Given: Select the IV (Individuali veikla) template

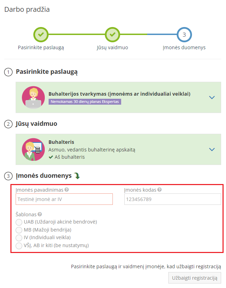Looking at the screenshot, I should pyautogui.click(x=19, y=238).
